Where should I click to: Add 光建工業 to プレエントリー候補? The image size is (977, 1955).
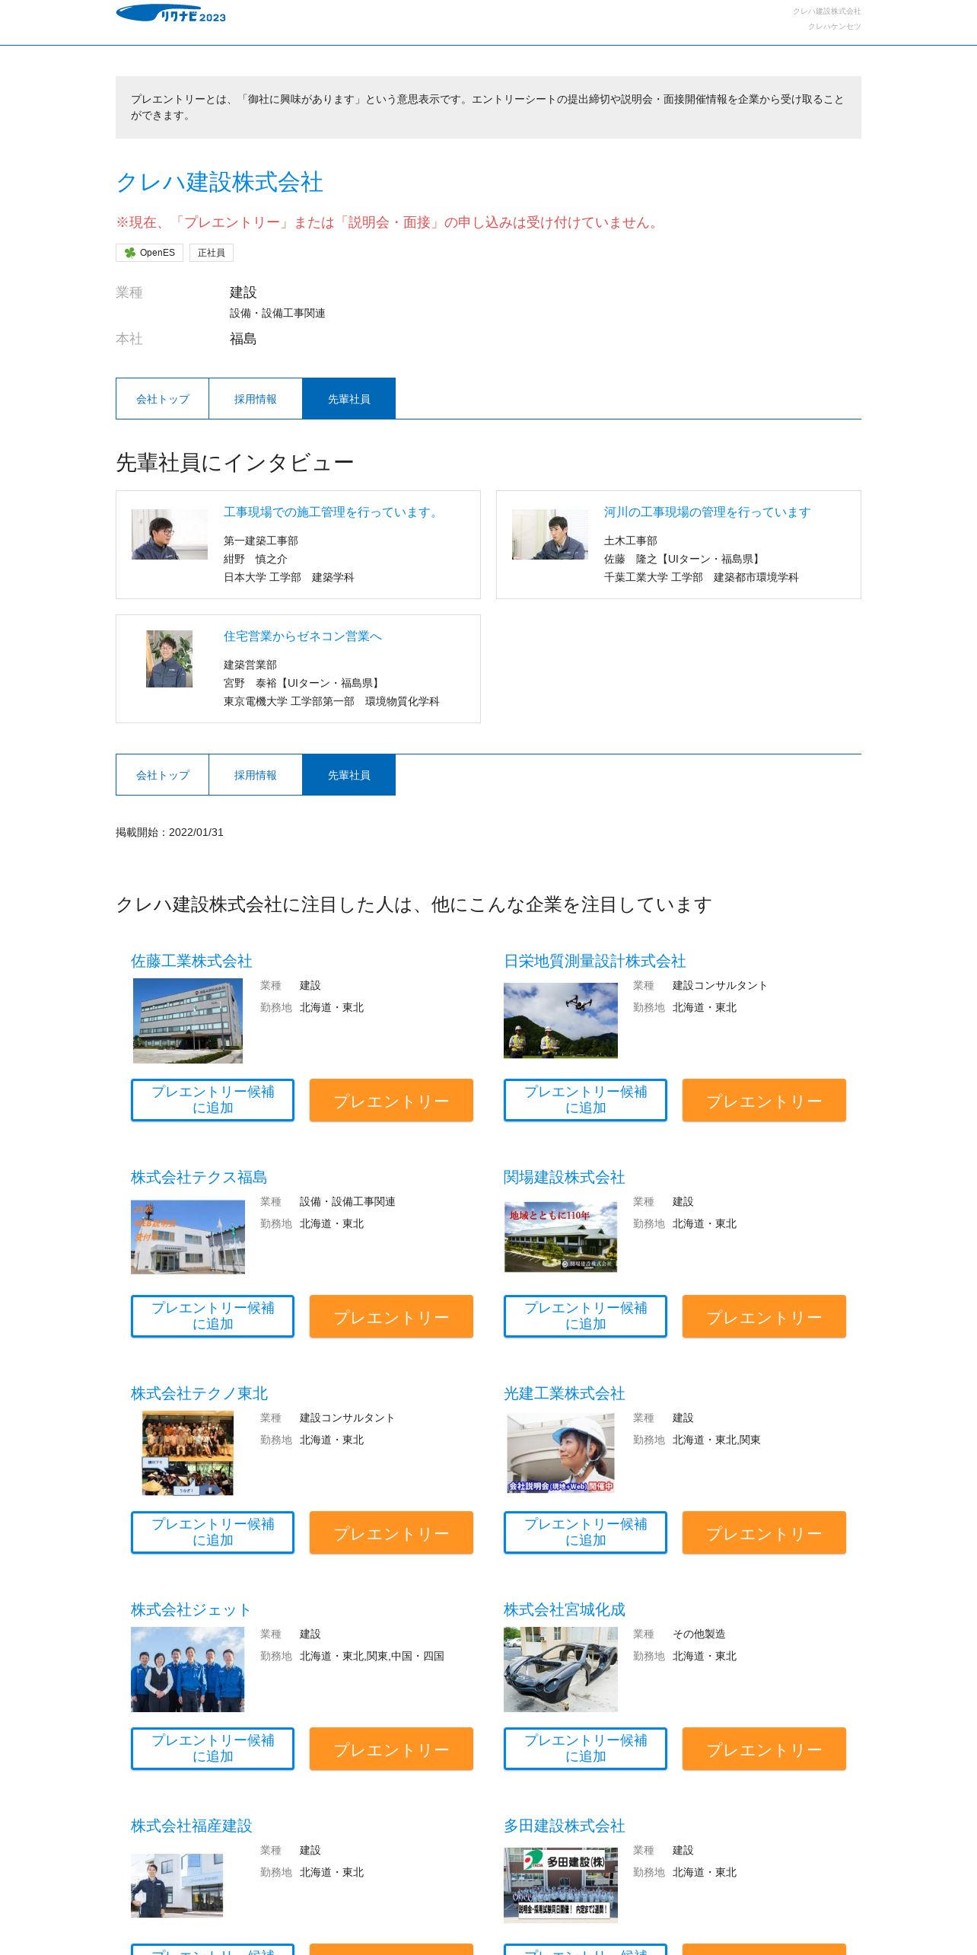click(585, 1532)
